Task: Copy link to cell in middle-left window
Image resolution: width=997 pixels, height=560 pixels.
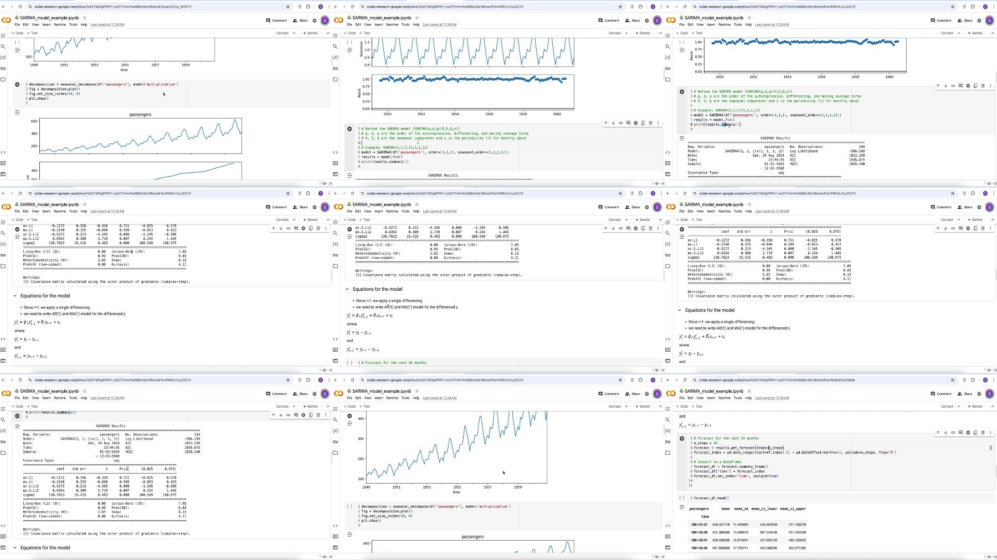Action: point(288,228)
